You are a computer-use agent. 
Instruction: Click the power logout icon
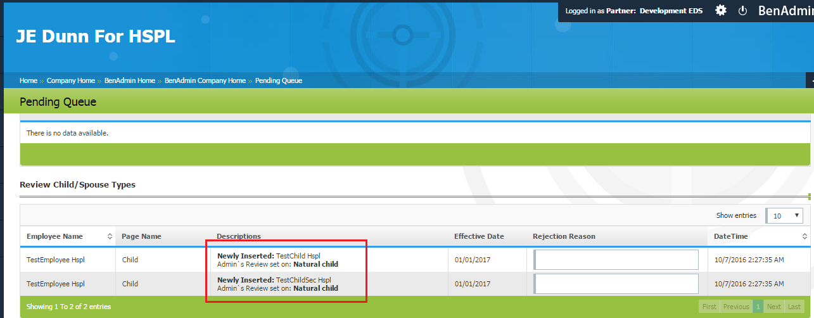pyautogui.click(x=744, y=11)
